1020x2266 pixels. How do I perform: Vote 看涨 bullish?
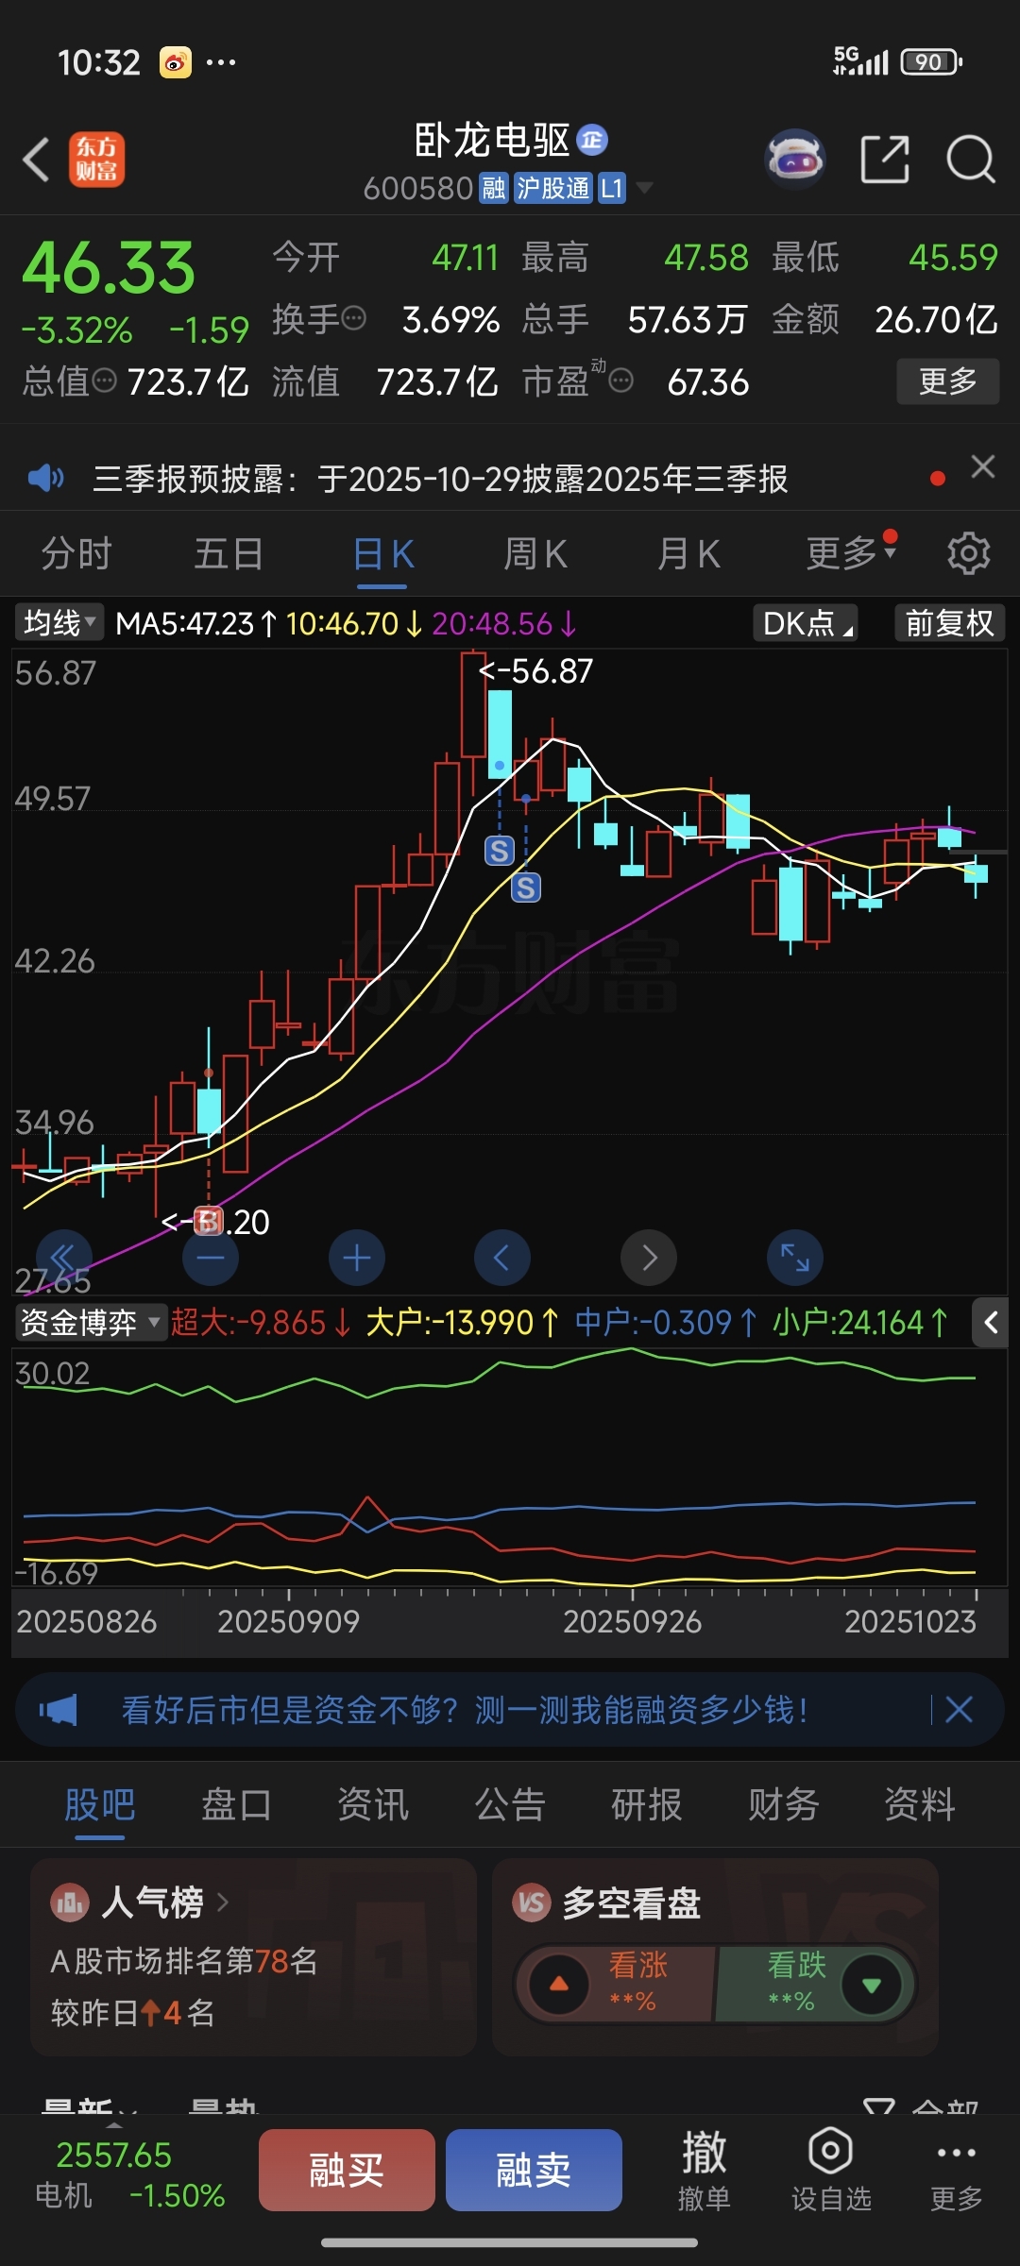614,1984
